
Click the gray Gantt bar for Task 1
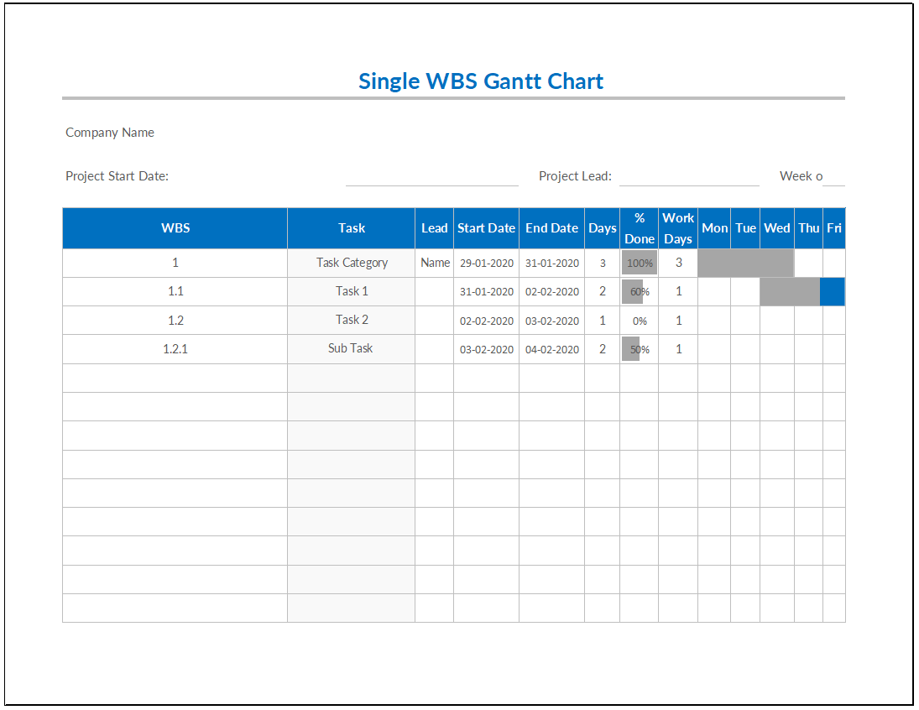click(x=790, y=291)
